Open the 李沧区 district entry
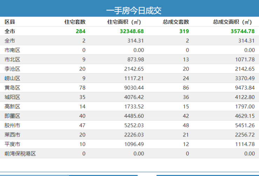 (12, 69)
